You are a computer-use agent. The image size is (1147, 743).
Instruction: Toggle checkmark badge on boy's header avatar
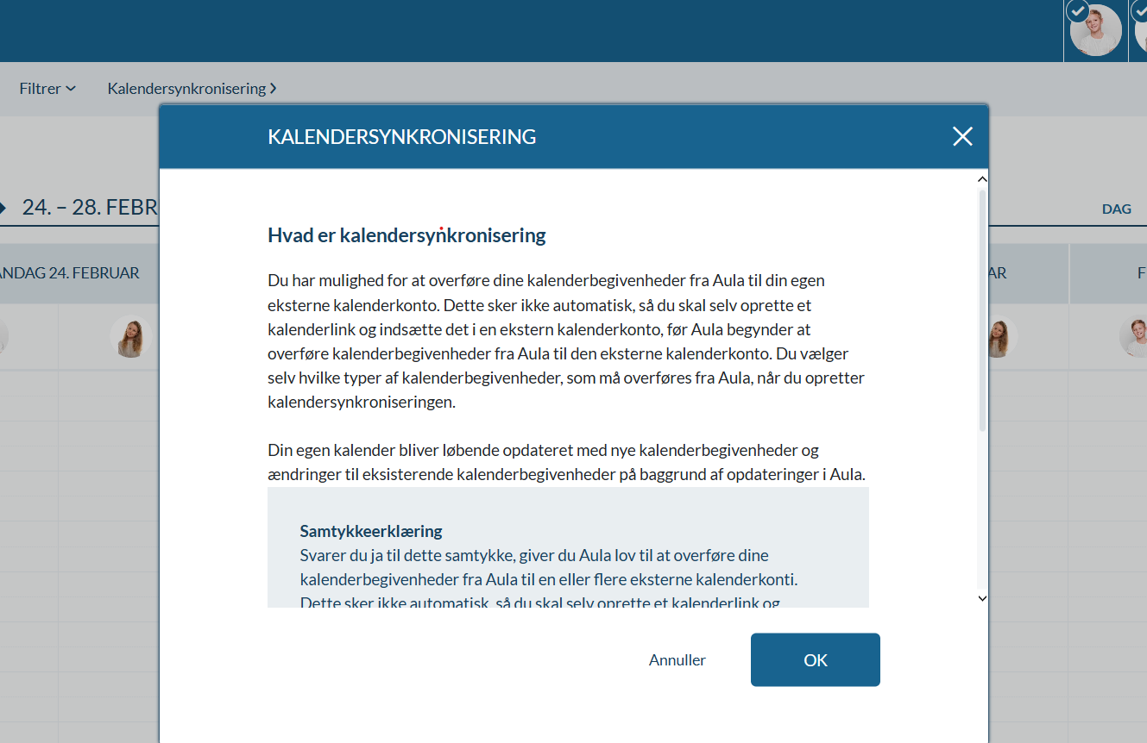point(1077,11)
